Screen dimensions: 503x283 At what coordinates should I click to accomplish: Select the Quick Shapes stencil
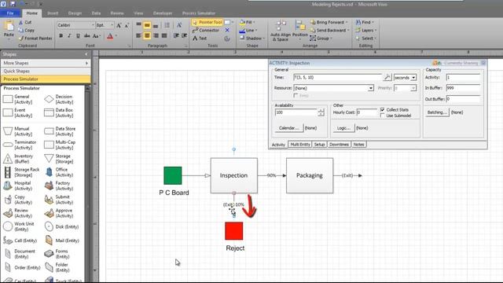46,71
